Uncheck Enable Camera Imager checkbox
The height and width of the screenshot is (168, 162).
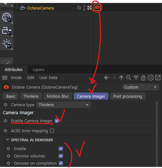pyautogui.click(x=57, y=121)
